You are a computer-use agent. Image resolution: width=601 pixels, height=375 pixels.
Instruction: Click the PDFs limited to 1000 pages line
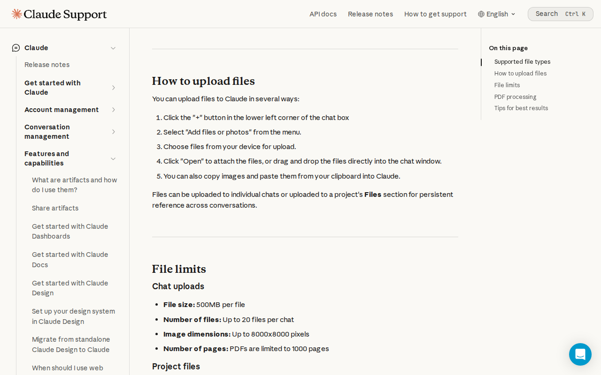pos(246,349)
